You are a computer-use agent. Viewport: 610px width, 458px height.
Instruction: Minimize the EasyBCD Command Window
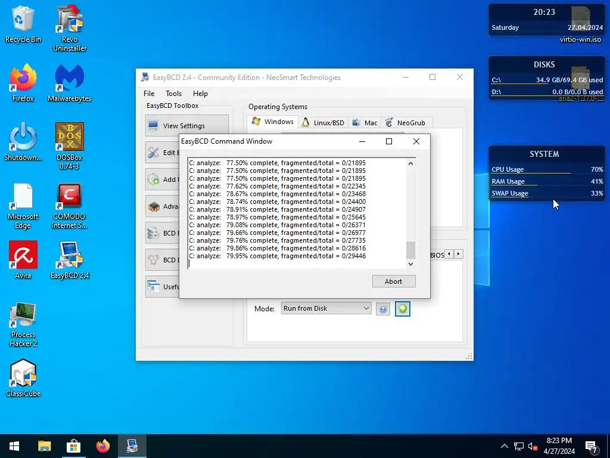pos(362,141)
